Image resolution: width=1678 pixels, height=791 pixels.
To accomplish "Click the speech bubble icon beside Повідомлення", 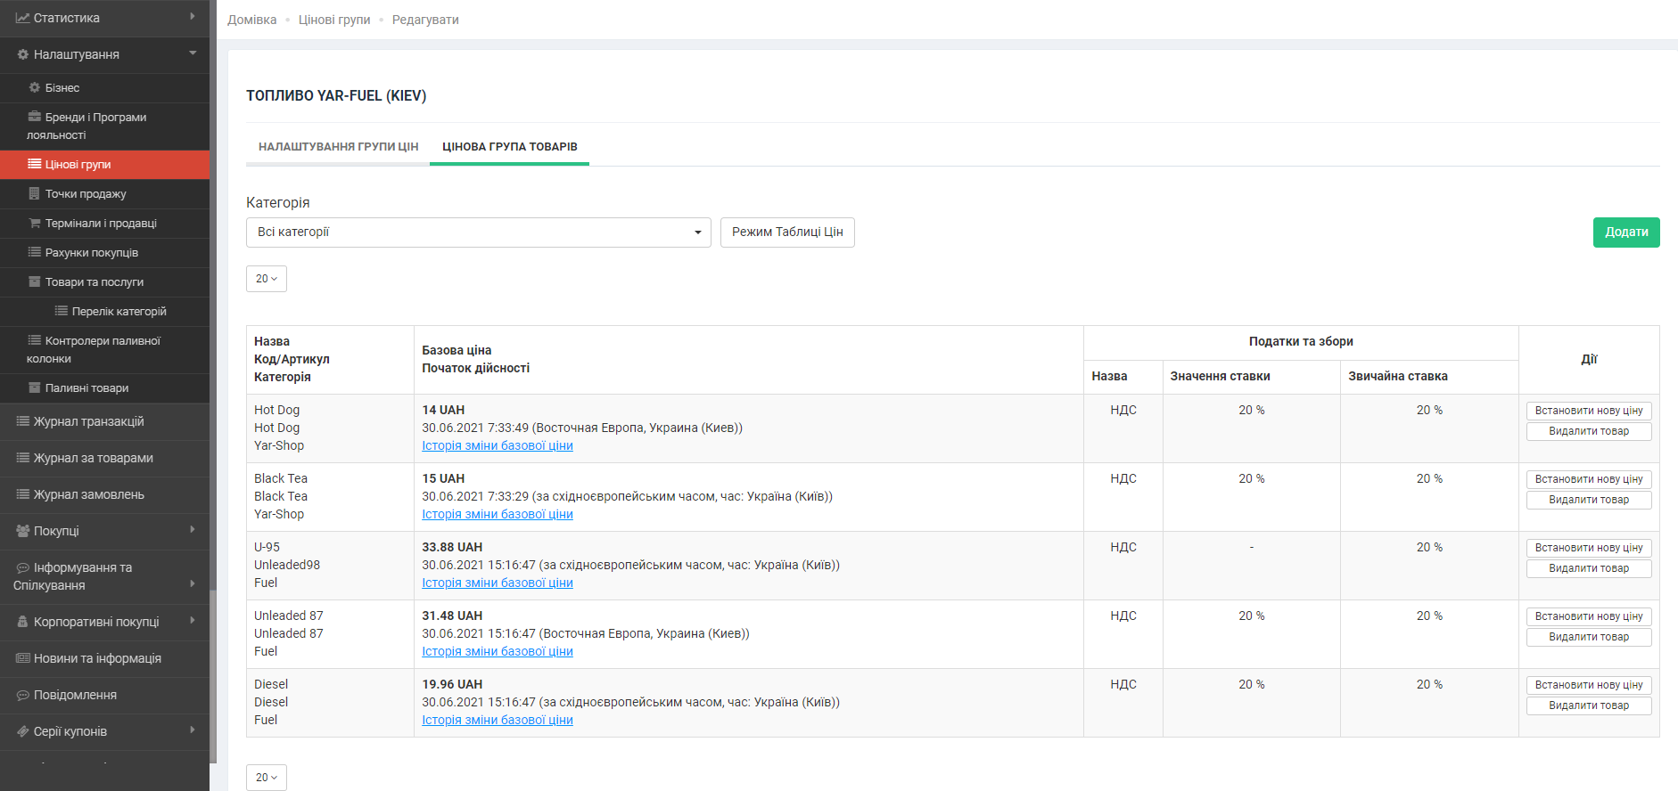I will point(23,695).
